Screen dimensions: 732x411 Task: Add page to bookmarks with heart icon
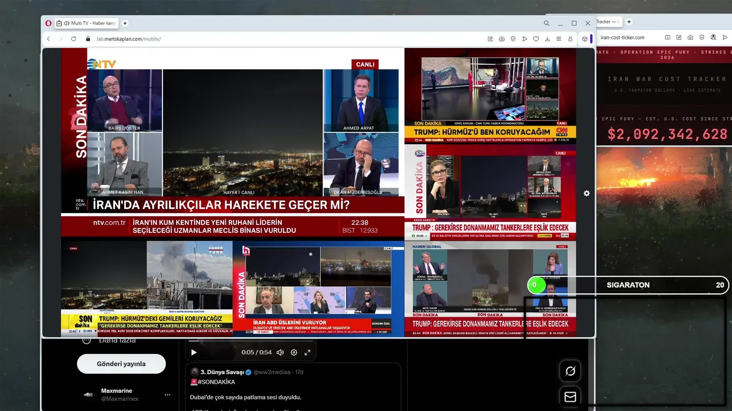click(x=536, y=39)
